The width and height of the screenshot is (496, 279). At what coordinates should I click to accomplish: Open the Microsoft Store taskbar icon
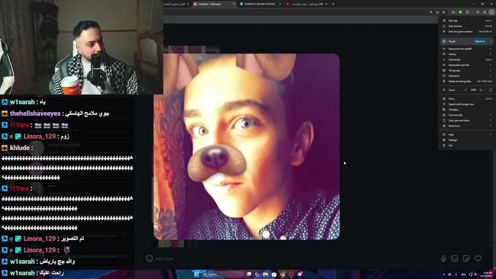pyautogui.click(x=274, y=274)
